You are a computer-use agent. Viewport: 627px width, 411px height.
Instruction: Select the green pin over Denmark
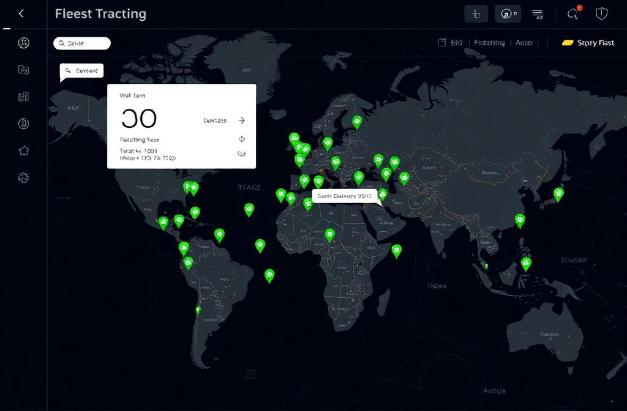pos(328,144)
